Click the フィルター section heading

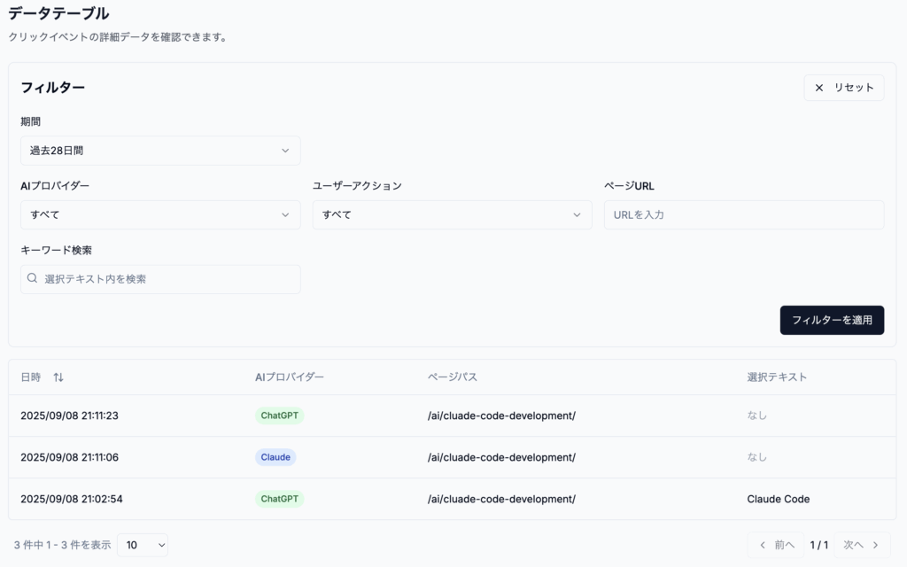pyautogui.click(x=52, y=88)
